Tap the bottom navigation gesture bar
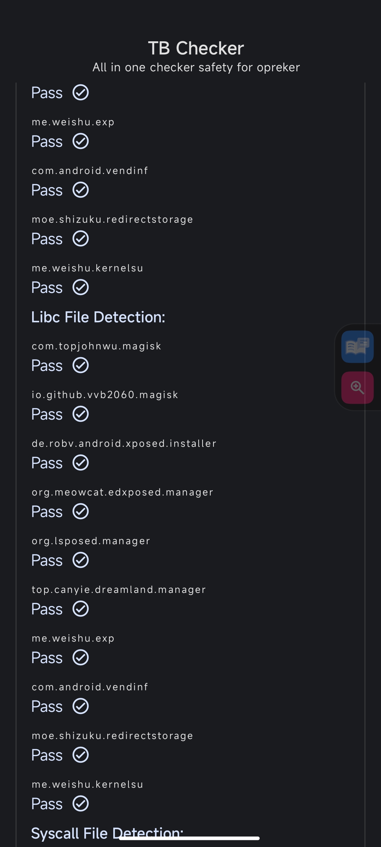The width and height of the screenshot is (381, 847). (x=189, y=838)
